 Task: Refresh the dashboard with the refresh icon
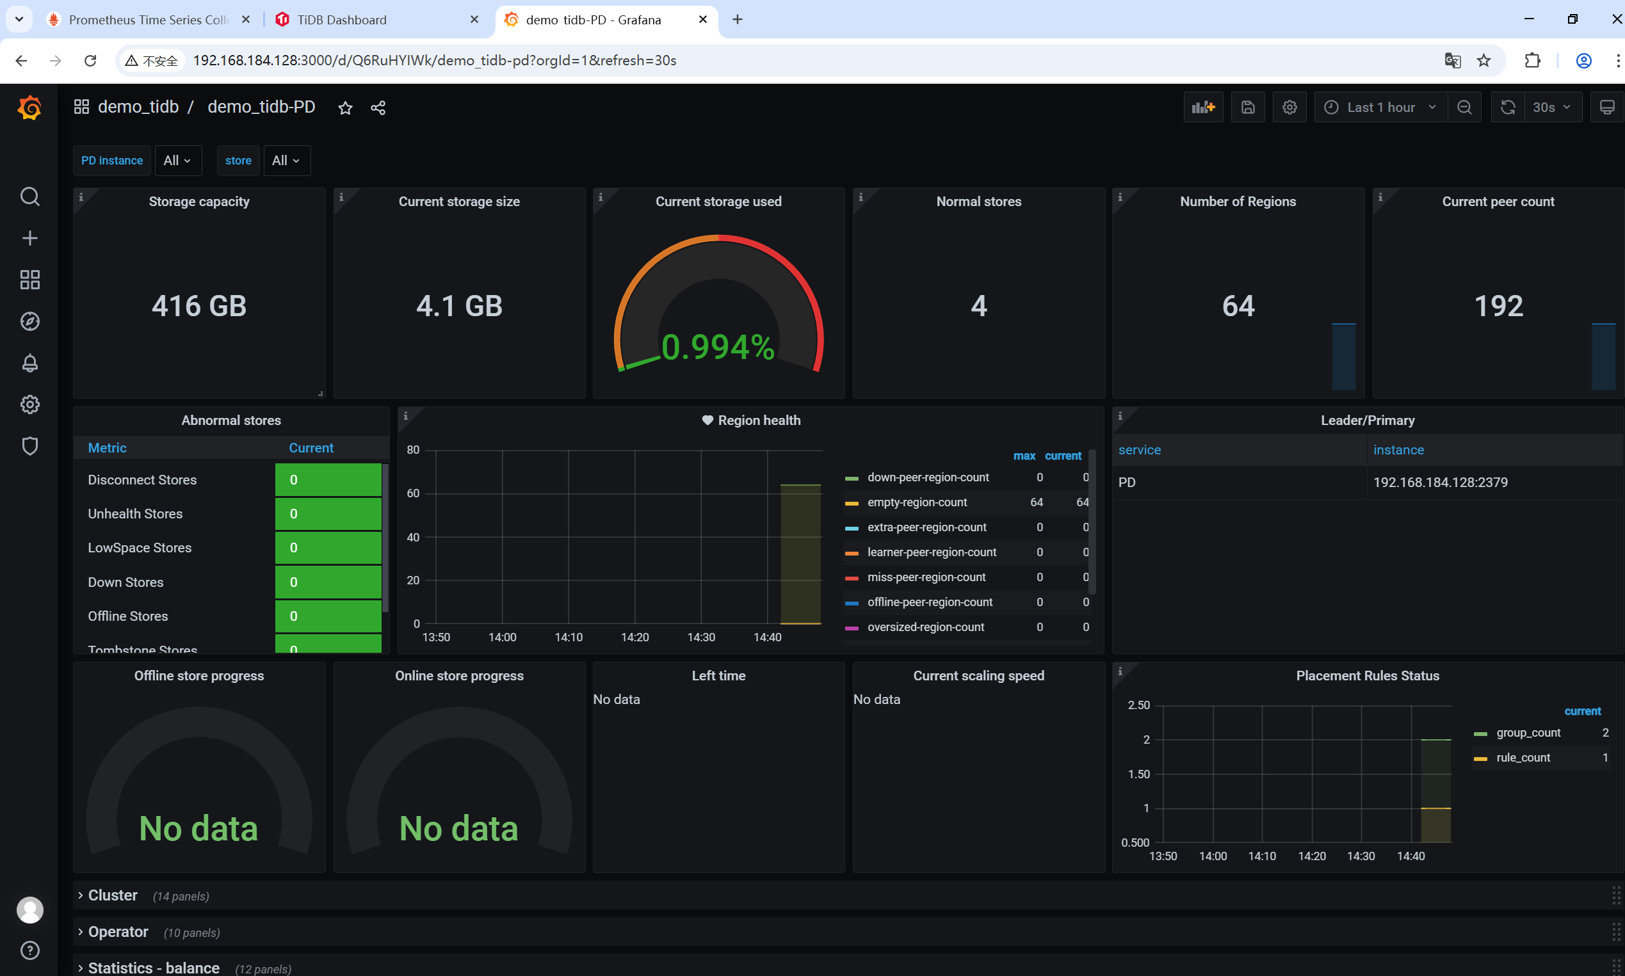pos(1507,108)
